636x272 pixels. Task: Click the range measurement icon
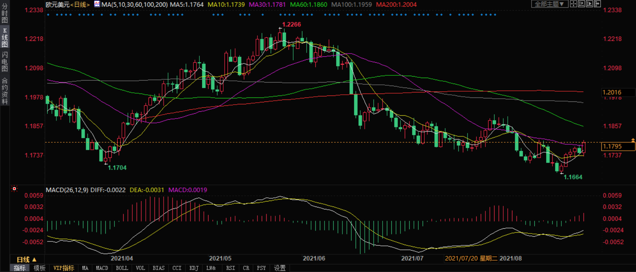pos(581,4)
